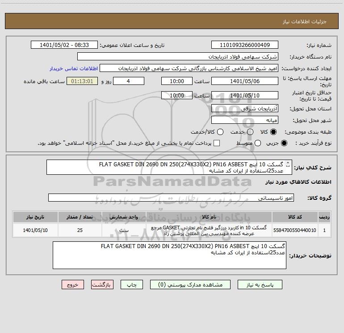Select the جزیی purchase type radio
Screen dimensions: 344x333
(x=284, y=143)
